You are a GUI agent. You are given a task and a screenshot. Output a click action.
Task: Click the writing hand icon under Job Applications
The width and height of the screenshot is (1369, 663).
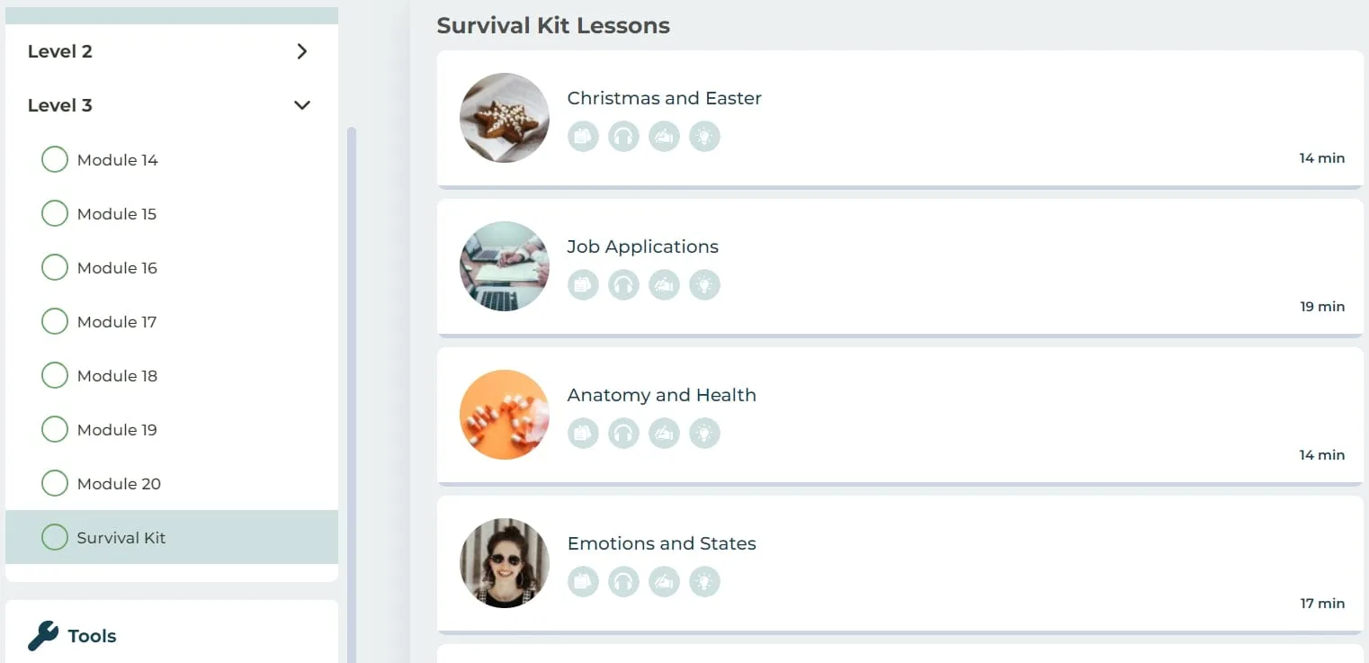click(x=664, y=285)
